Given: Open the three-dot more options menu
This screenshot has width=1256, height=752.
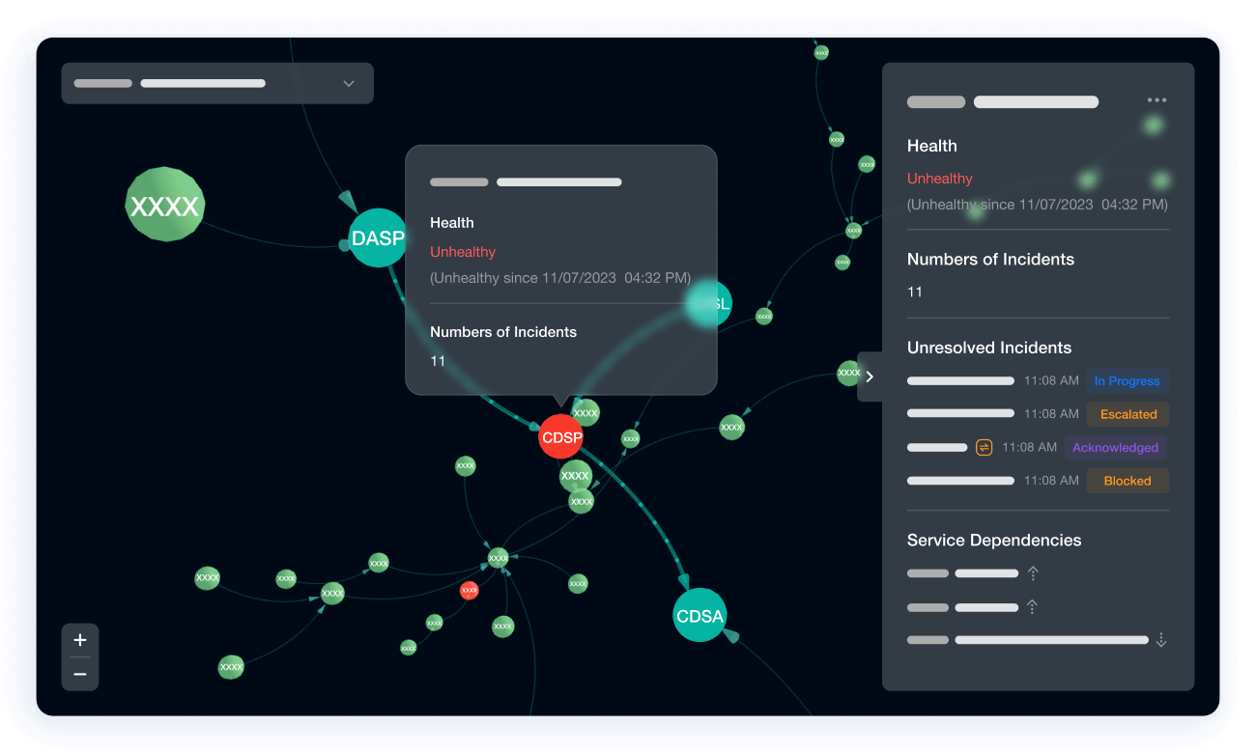Looking at the screenshot, I should click(1156, 100).
